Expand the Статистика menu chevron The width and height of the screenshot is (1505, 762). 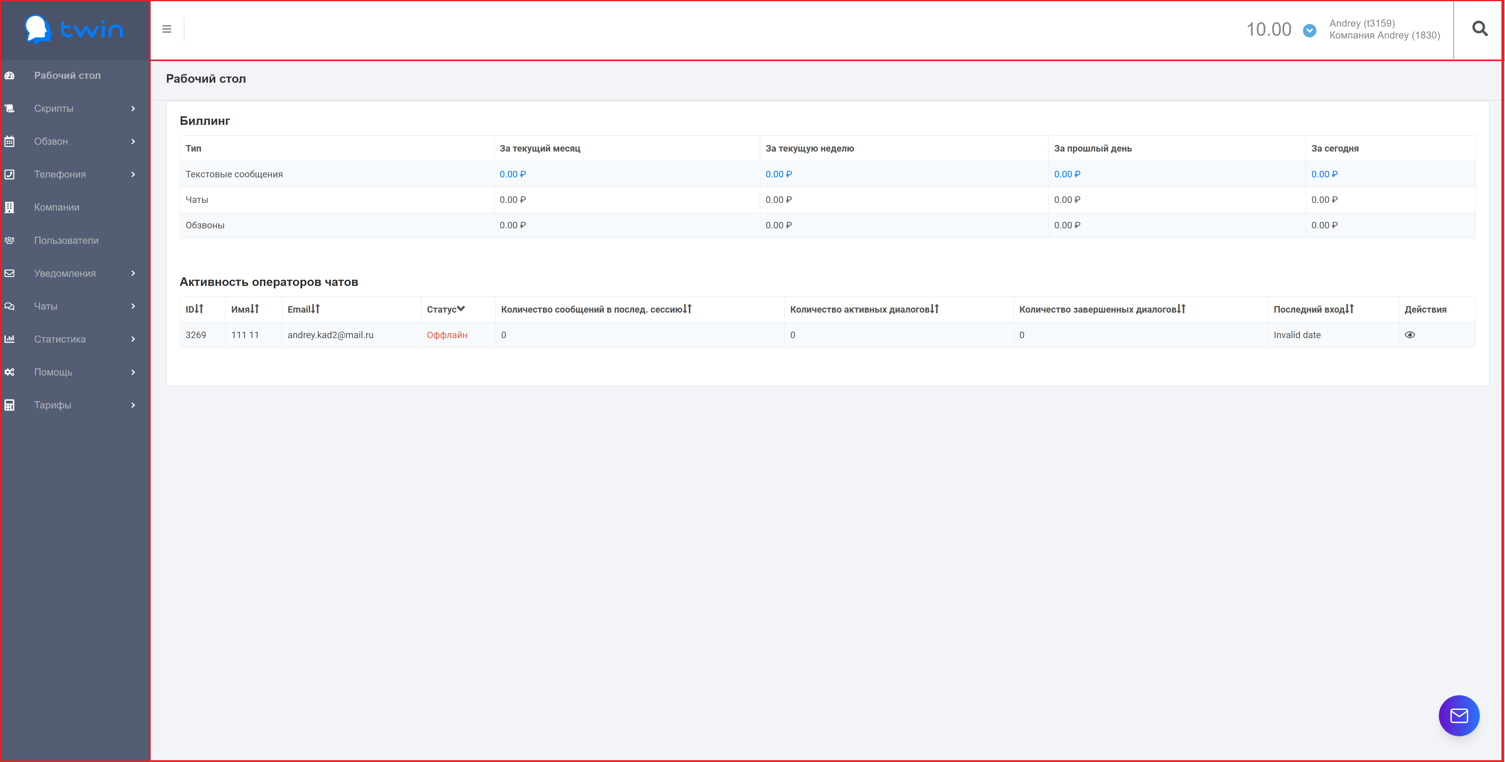coord(133,340)
